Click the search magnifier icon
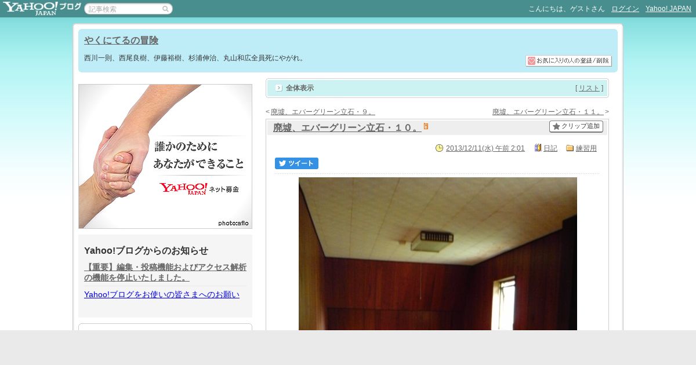 pyautogui.click(x=165, y=9)
